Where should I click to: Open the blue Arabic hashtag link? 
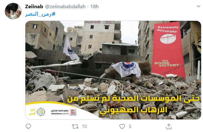click(40, 14)
